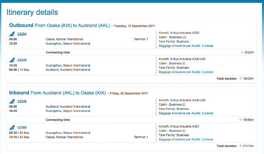
Task: Click Auckland, Auckland International under CZ336
Action: tap(68, 107)
